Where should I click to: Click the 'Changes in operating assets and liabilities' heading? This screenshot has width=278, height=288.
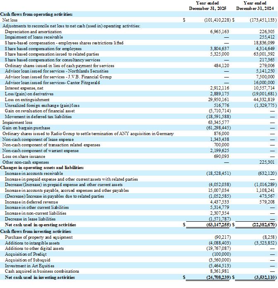click(42, 168)
